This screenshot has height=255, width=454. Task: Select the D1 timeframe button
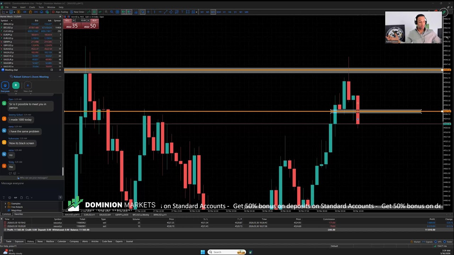click(235, 12)
